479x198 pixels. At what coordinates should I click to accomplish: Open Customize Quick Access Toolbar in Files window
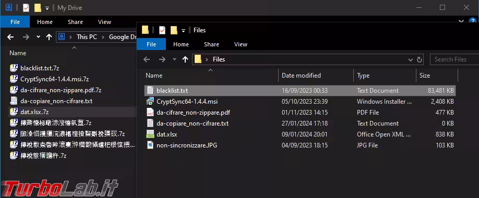tap(183, 30)
